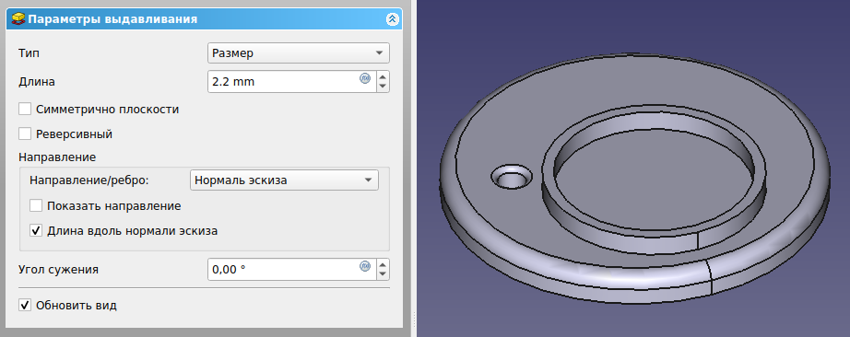Increase Длина value with up arrow
The height and width of the screenshot is (337, 850).
pos(383,76)
